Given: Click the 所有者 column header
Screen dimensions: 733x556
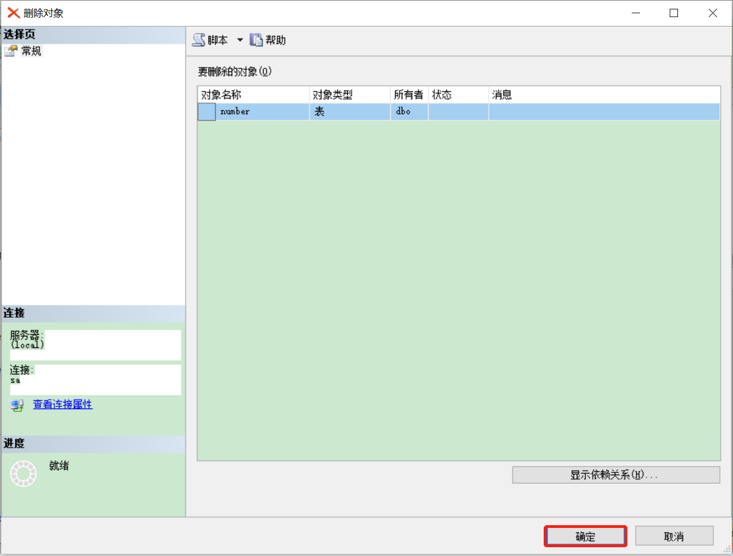Looking at the screenshot, I should pos(409,95).
